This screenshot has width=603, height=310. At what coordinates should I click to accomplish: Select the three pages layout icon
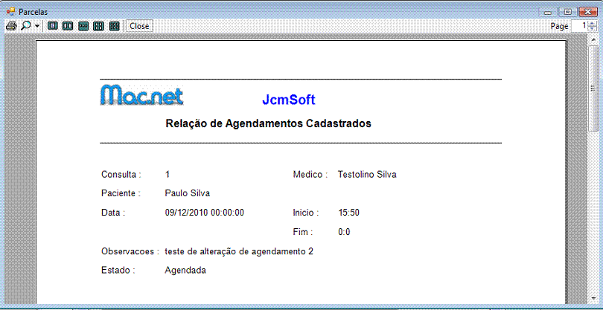coord(83,26)
